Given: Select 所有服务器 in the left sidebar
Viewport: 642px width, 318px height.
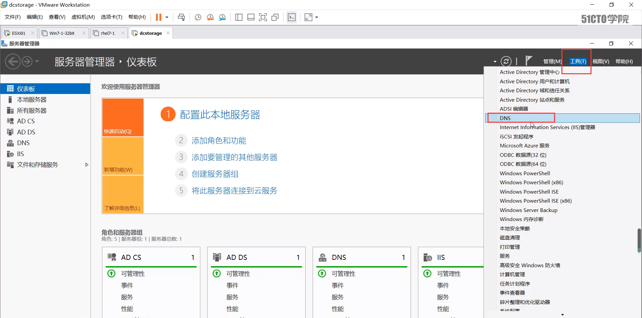Looking at the screenshot, I should pyautogui.click(x=45, y=110).
